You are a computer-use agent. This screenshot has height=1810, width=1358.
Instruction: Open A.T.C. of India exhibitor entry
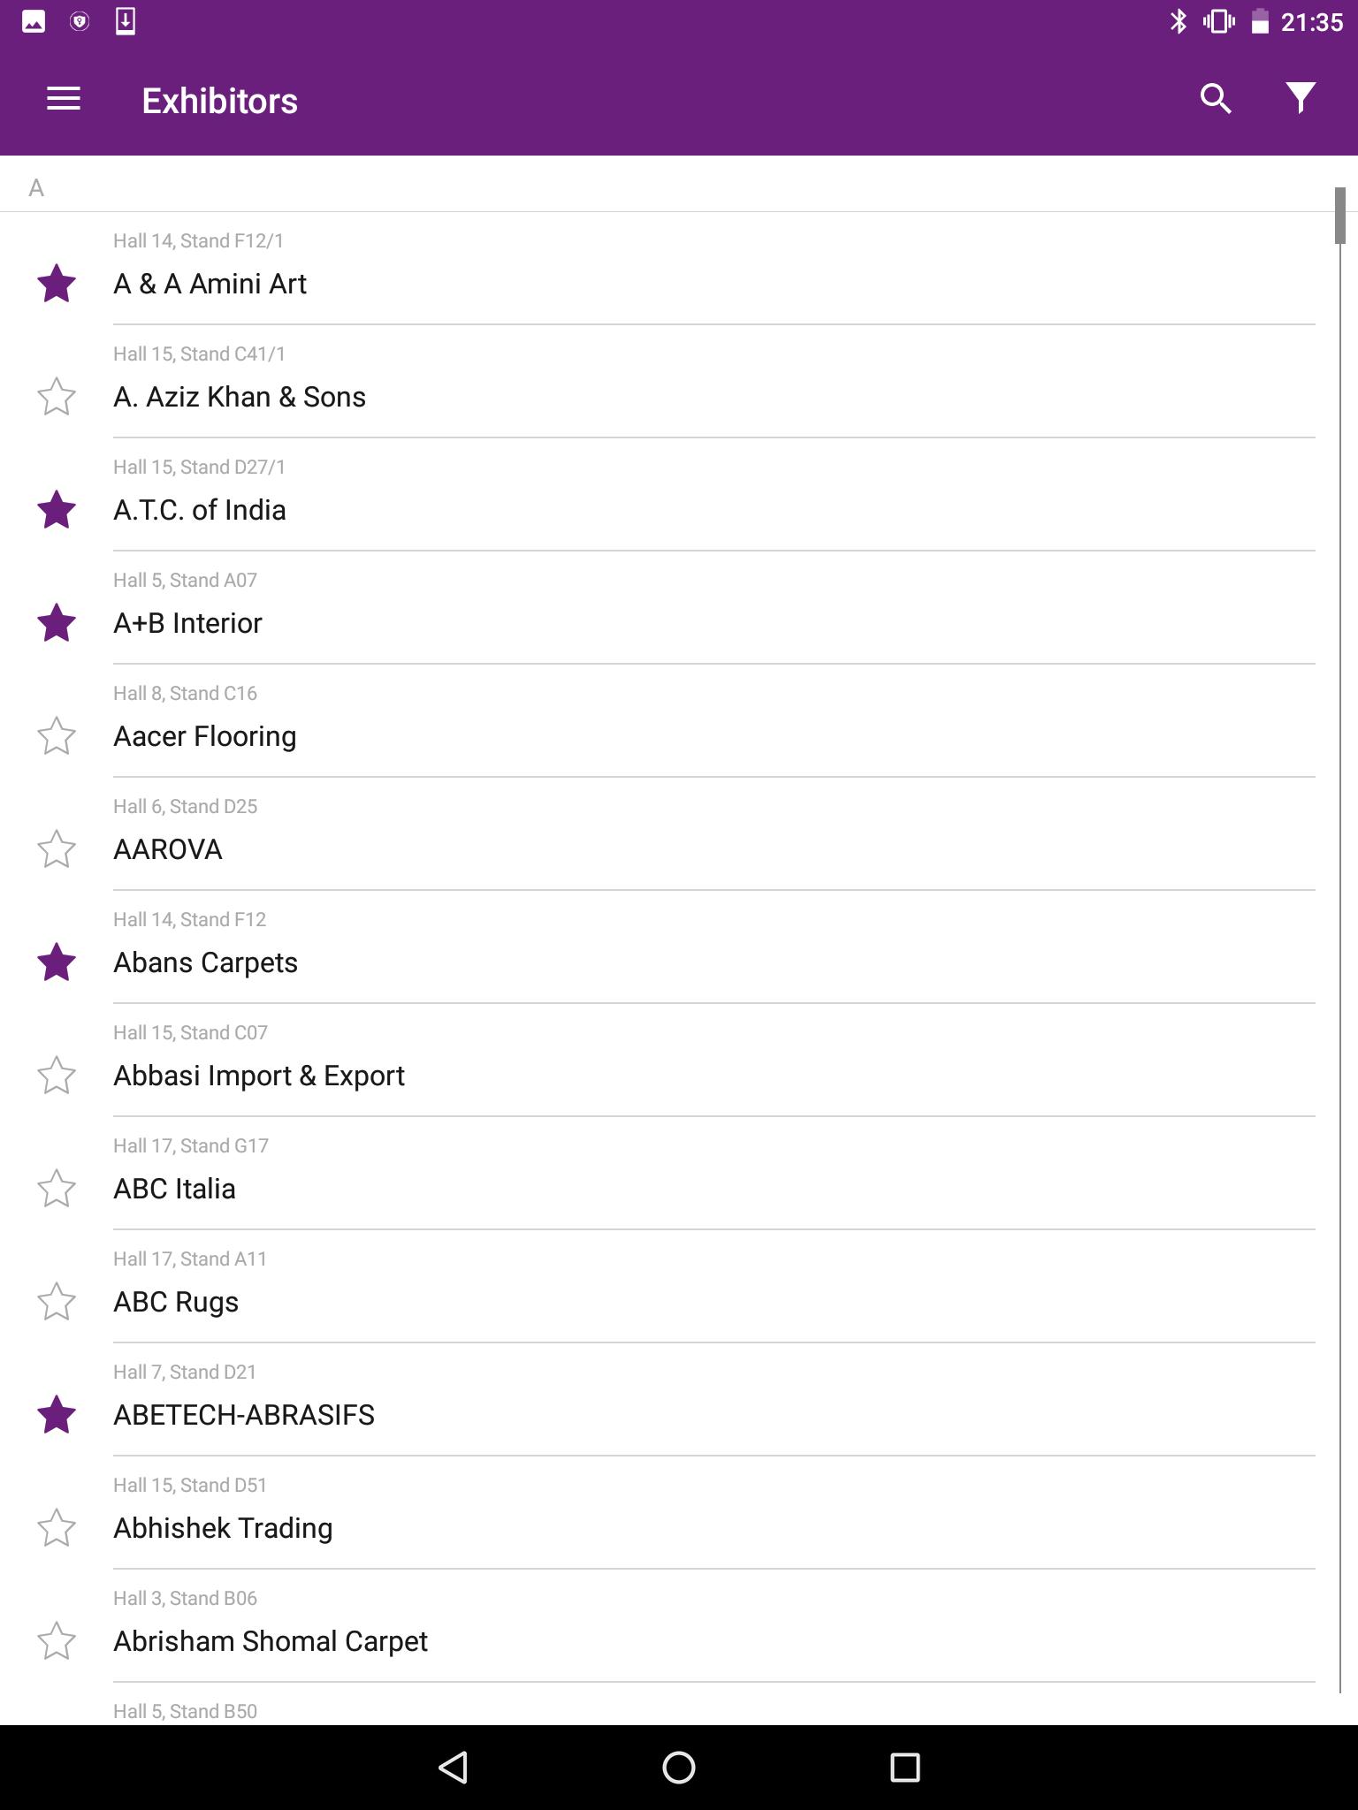[x=679, y=495]
